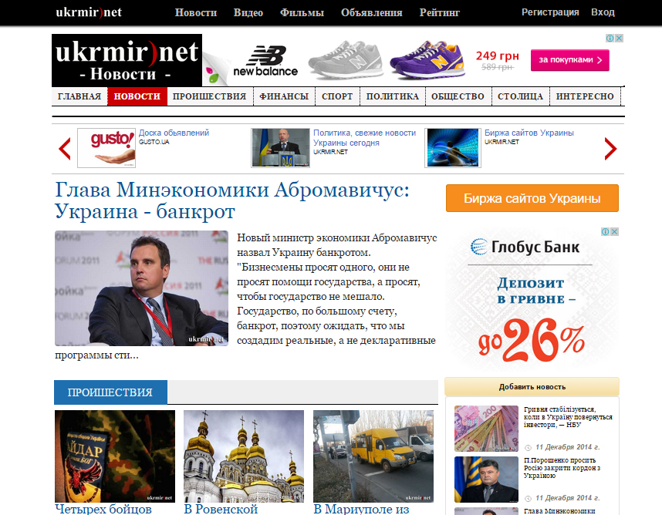
Task: Click Глобус Банк ad info icon
Action: coord(606,231)
